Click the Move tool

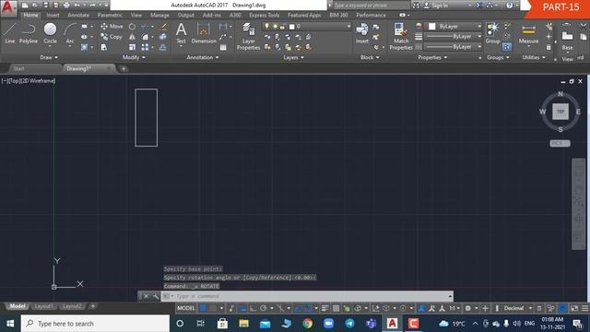click(112, 27)
